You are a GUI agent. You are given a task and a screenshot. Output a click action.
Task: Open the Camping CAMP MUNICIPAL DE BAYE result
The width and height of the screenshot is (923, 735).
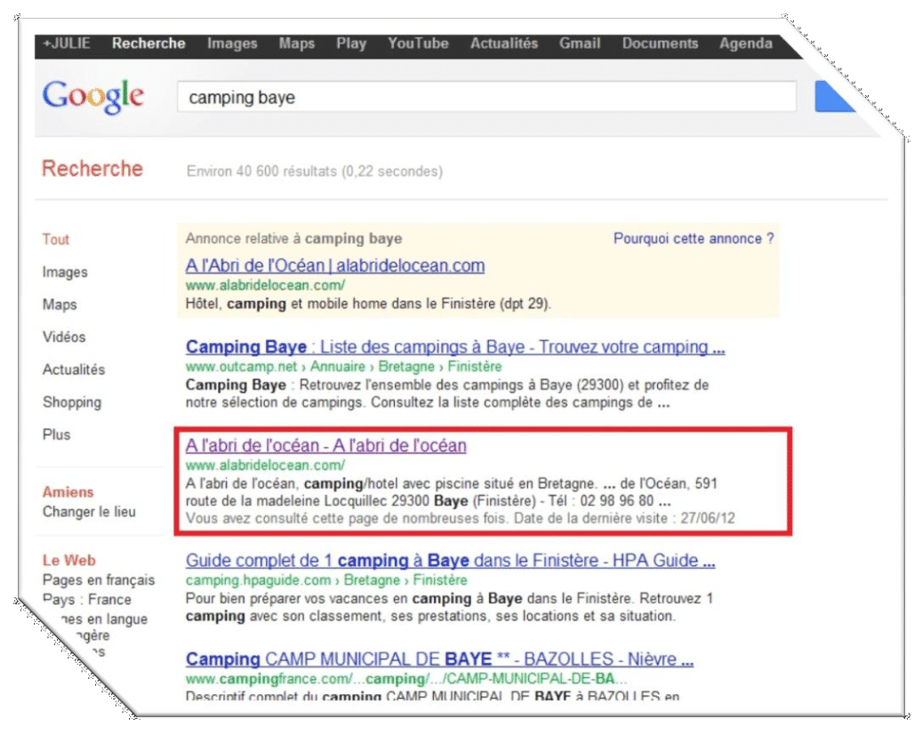[440, 659]
